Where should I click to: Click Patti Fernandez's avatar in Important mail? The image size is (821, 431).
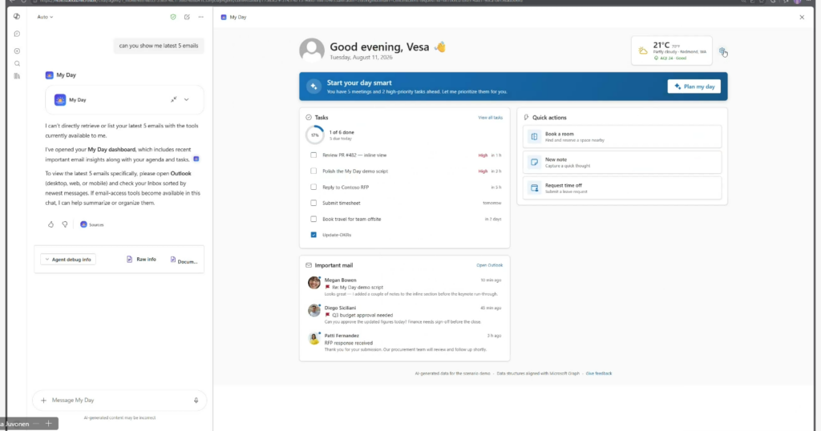point(314,338)
